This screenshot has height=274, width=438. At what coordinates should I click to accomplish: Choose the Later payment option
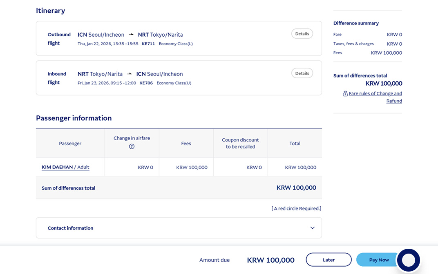(328, 259)
